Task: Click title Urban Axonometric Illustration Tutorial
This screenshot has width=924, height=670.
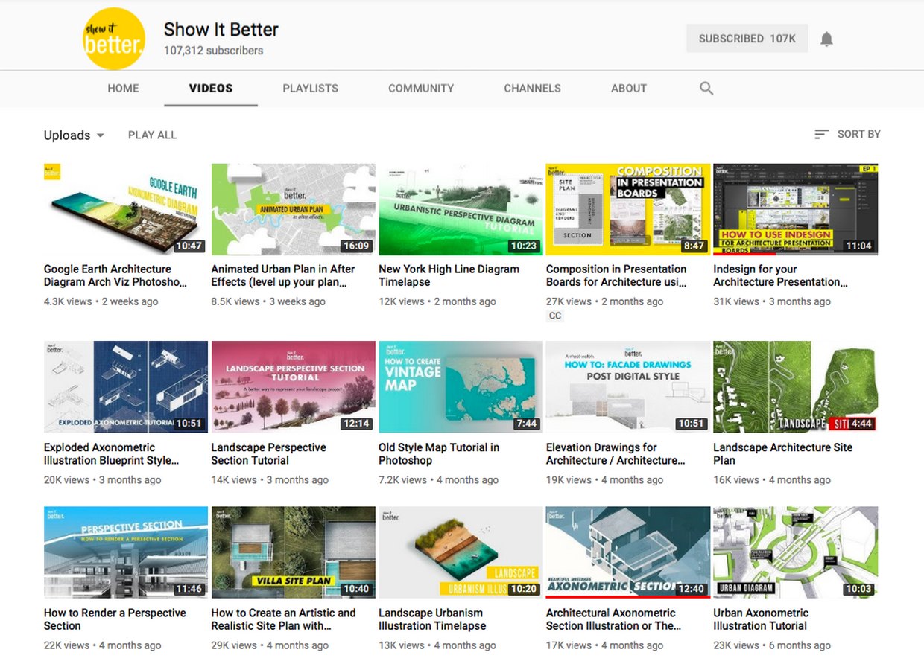Action: 761,619
